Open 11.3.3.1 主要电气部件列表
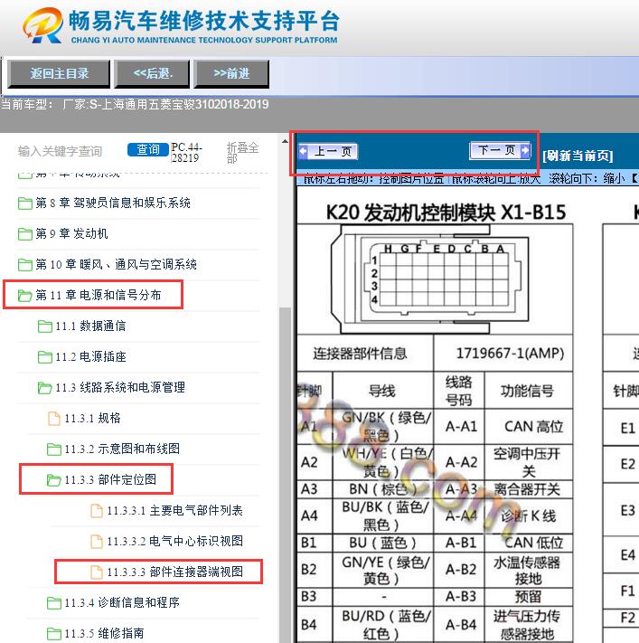The height and width of the screenshot is (643, 639). pyautogui.click(x=175, y=511)
